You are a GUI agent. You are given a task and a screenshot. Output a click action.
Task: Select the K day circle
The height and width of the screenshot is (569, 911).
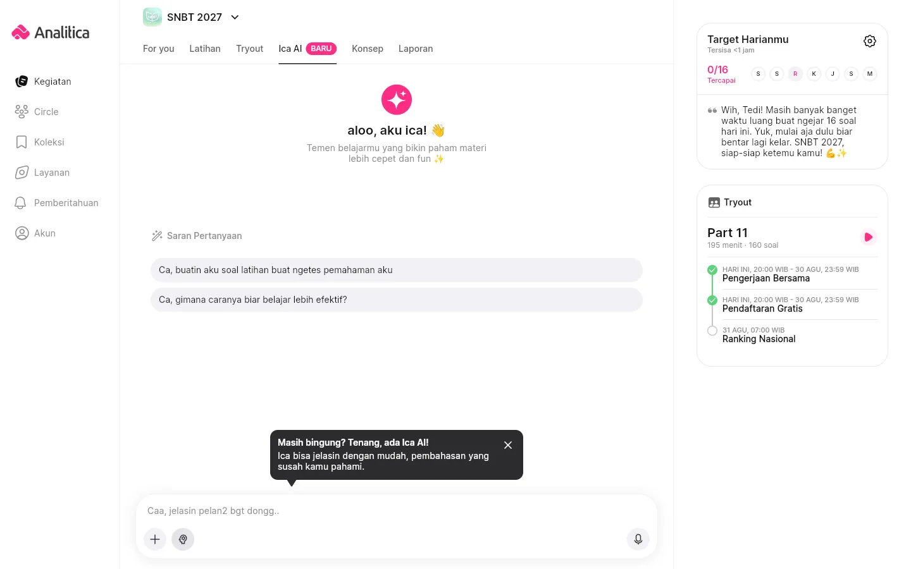(814, 74)
